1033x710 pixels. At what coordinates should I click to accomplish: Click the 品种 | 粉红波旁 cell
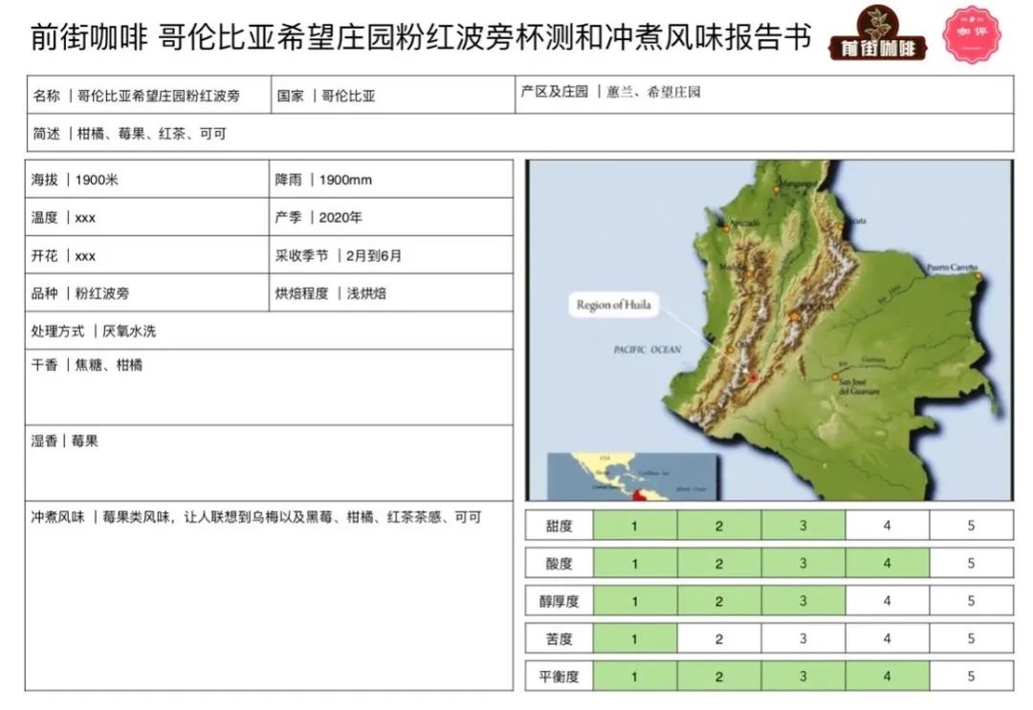point(147,292)
